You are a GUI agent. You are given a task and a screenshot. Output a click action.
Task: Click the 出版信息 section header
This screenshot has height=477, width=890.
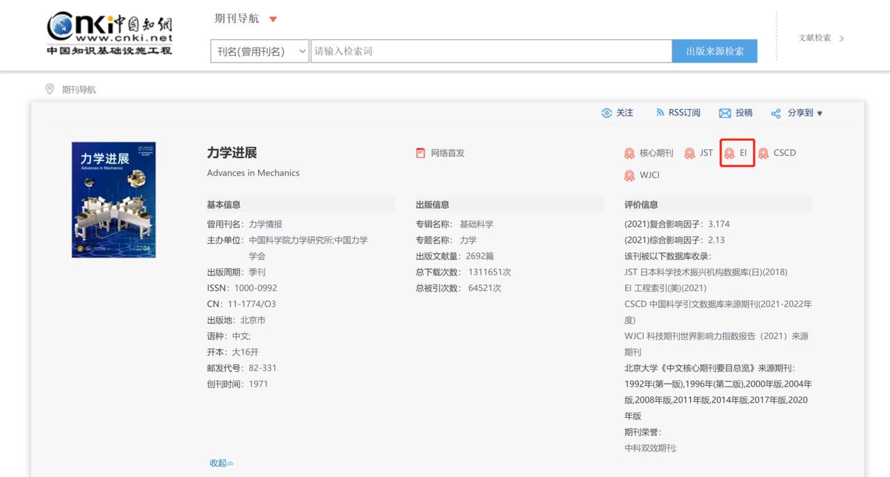pyautogui.click(x=432, y=204)
